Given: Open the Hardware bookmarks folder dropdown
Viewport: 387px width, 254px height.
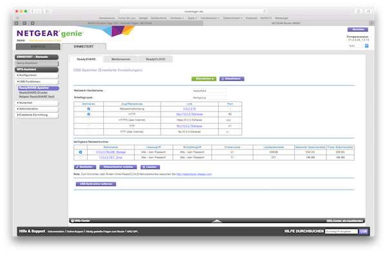Looking at the screenshot, I should click(x=177, y=18).
